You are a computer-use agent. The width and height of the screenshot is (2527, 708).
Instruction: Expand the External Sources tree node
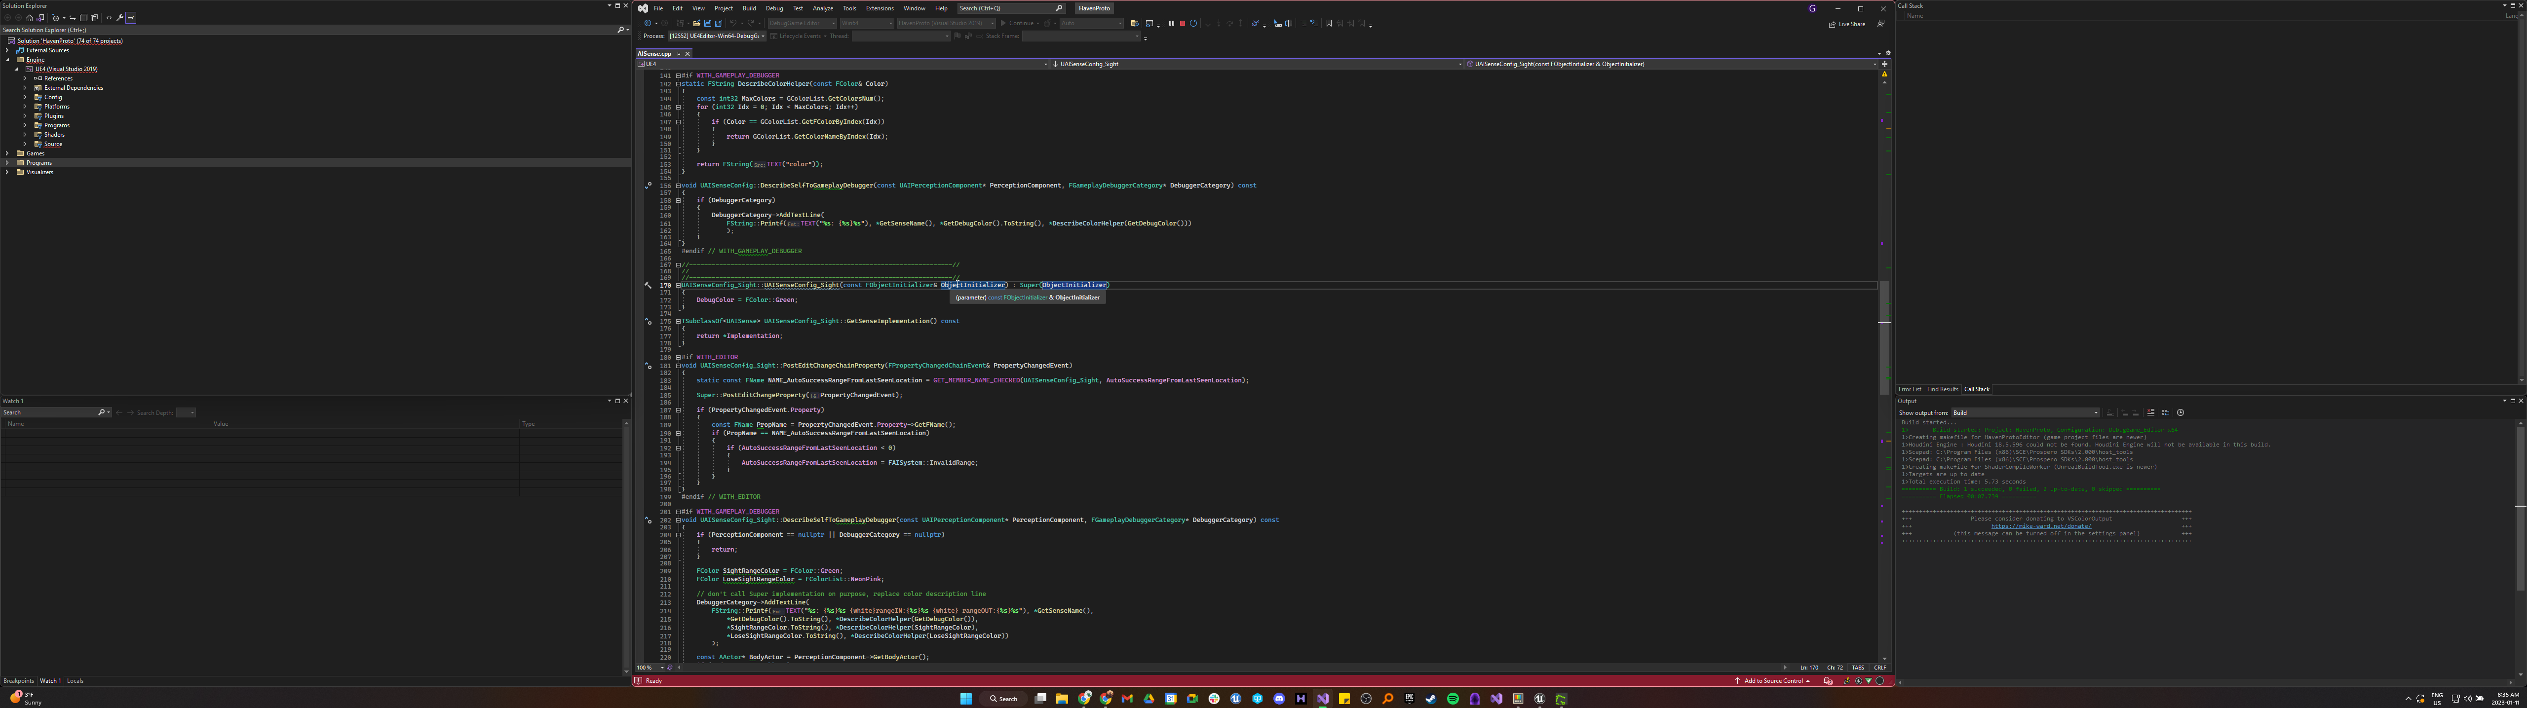tap(6, 50)
